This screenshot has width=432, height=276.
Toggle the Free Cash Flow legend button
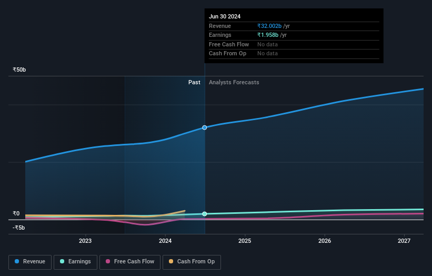[x=130, y=262]
